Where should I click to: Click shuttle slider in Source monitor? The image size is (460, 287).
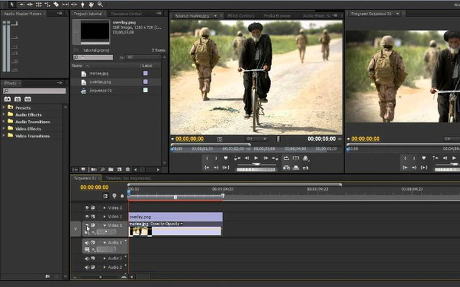256,164
